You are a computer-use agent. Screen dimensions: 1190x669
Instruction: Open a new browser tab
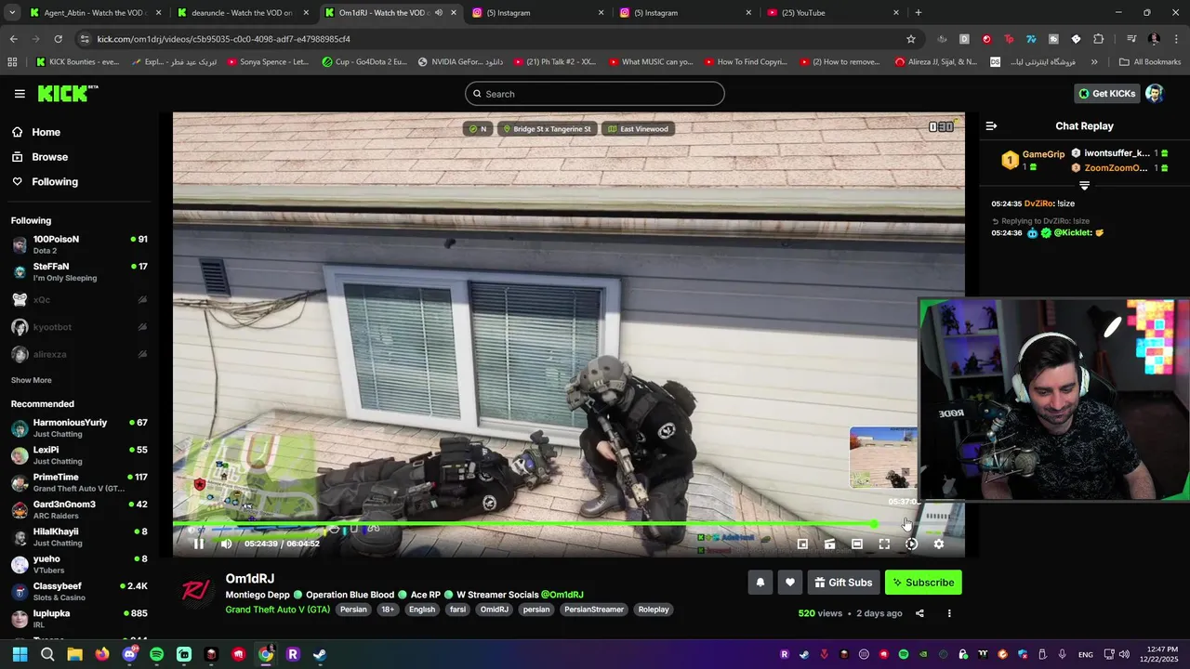coord(919,13)
